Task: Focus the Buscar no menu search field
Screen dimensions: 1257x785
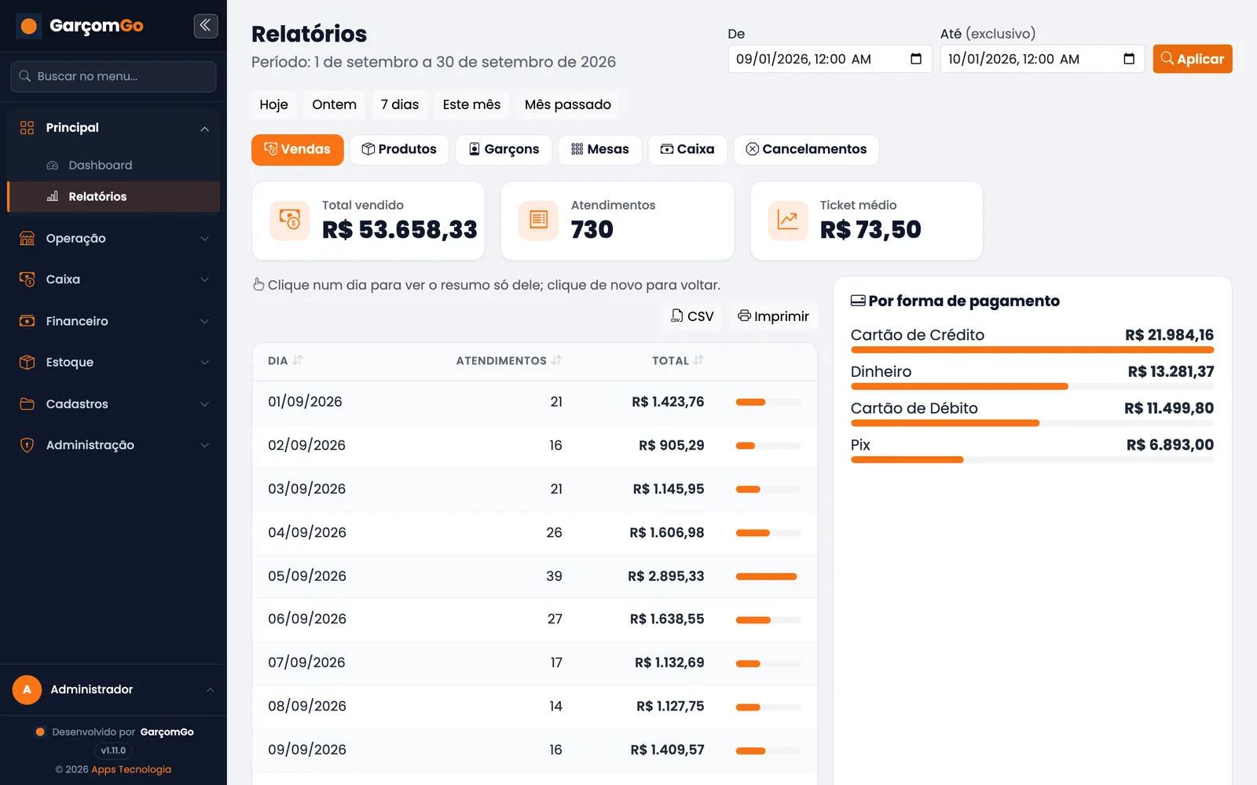Action: (114, 76)
